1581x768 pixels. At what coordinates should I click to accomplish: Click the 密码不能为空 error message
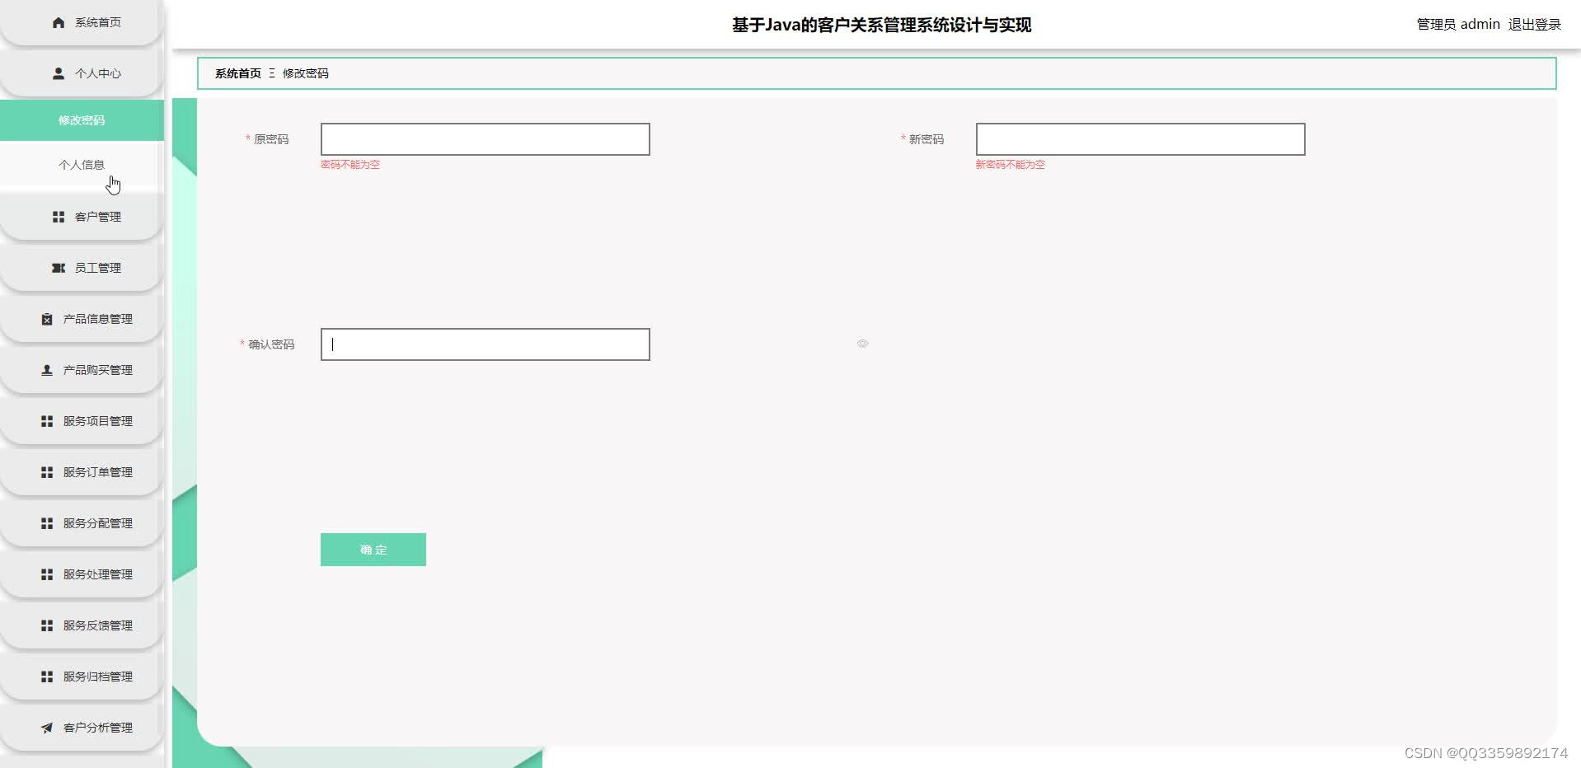350,165
